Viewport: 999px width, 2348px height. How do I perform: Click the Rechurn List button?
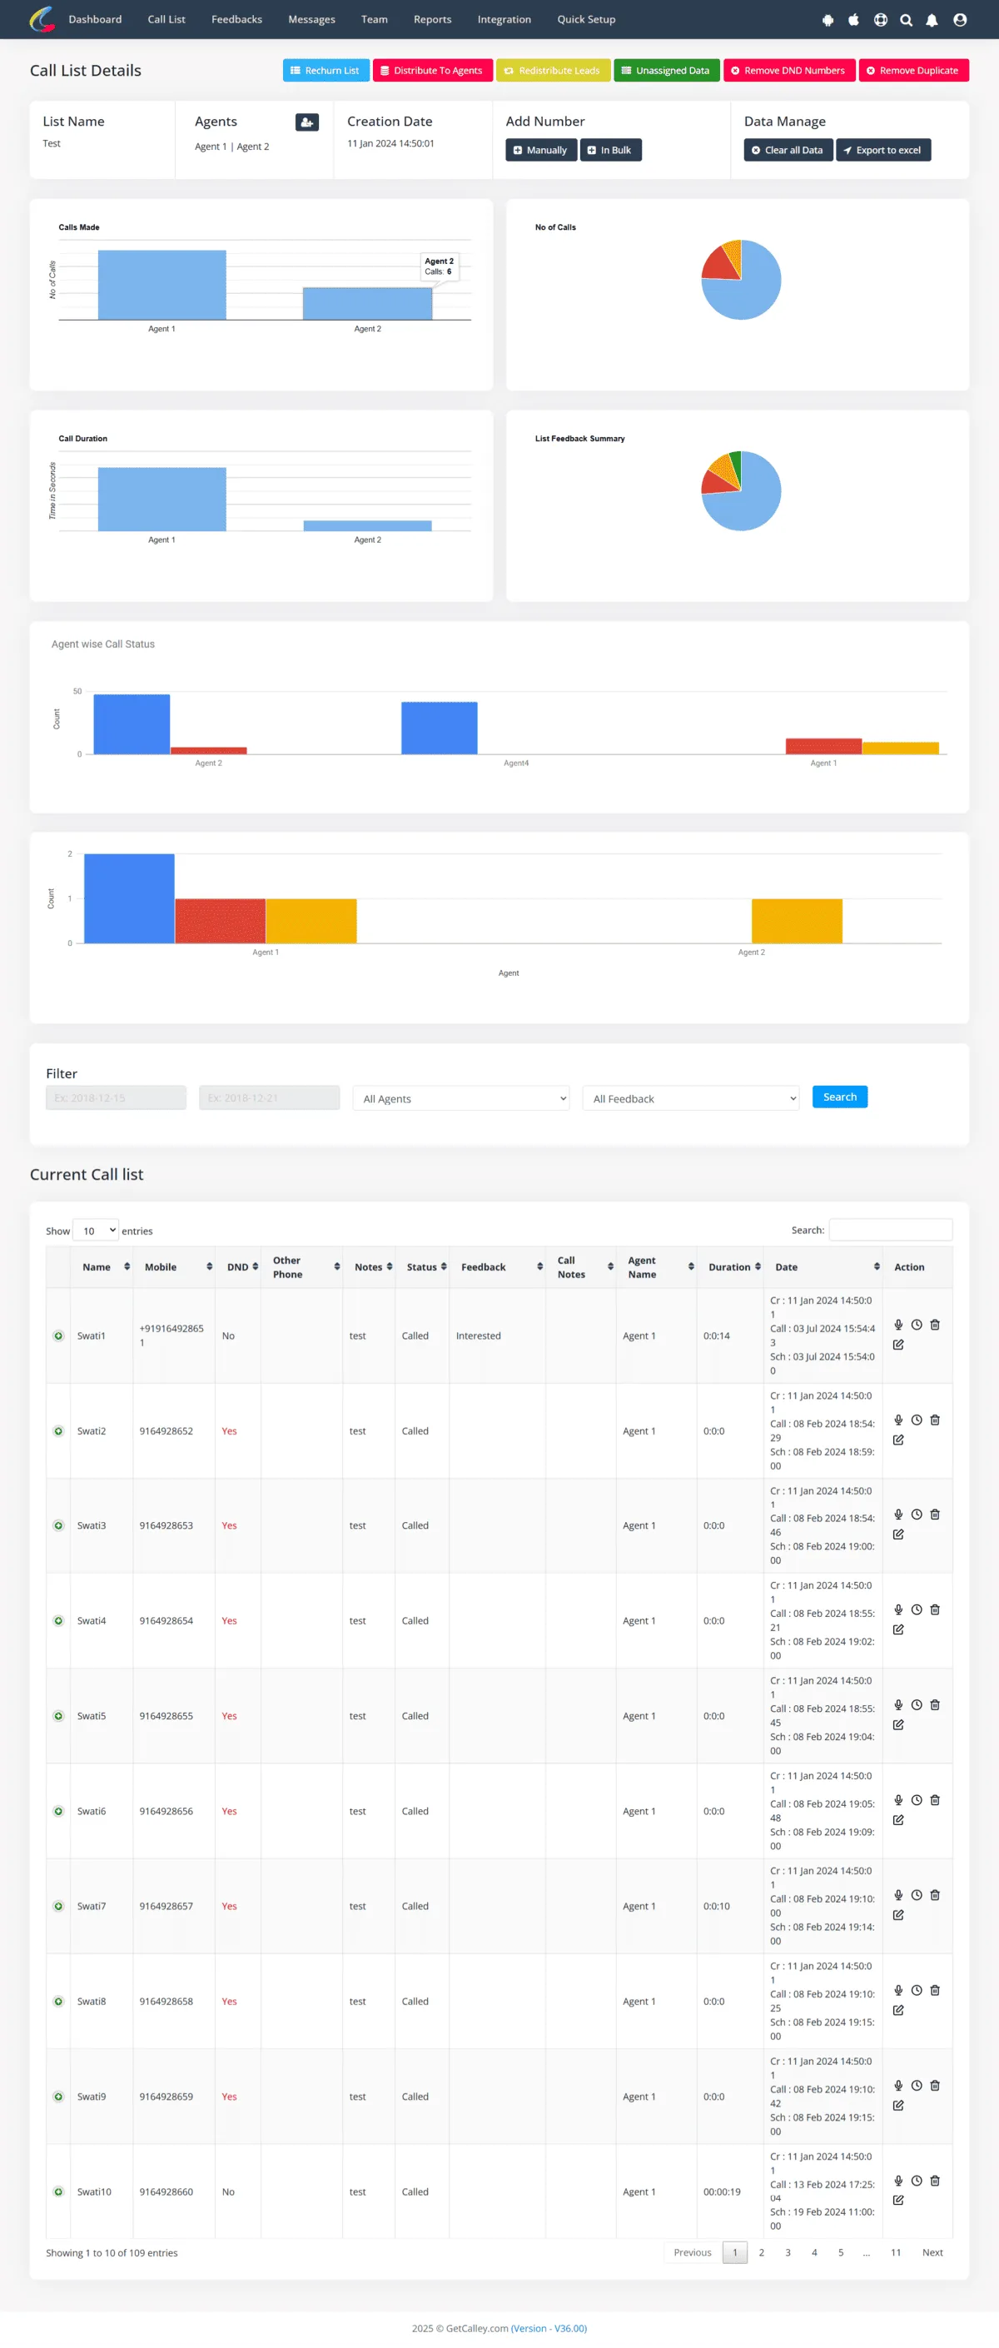[326, 70]
